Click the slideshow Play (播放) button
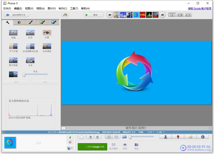This screenshot has width=214, height=154. (94, 15)
